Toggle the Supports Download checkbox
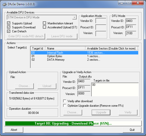Screen dimensions: 146x136 (9, 27)
